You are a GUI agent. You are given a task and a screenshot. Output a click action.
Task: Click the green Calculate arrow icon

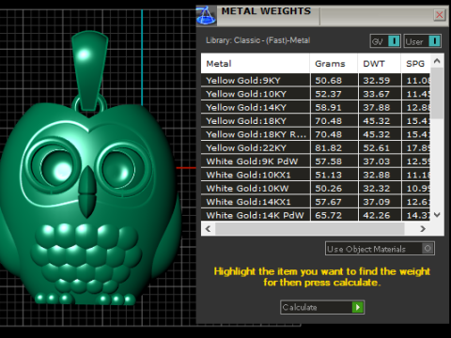[358, 307]
